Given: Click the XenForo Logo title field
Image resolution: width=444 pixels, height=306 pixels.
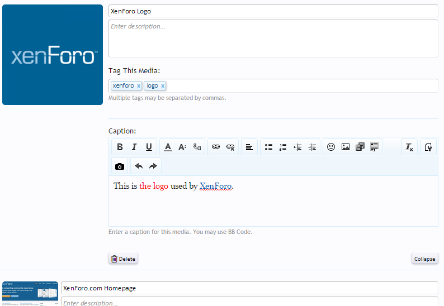Looking at the screenshot, I should tap(273, 11).
